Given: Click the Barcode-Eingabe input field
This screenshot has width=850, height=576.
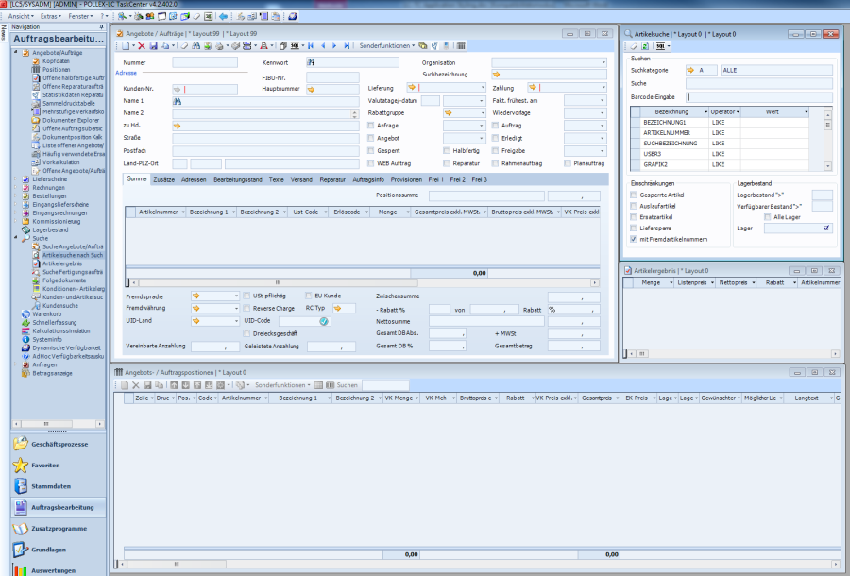Looking at the screenshot, I should tap(759, 96).
